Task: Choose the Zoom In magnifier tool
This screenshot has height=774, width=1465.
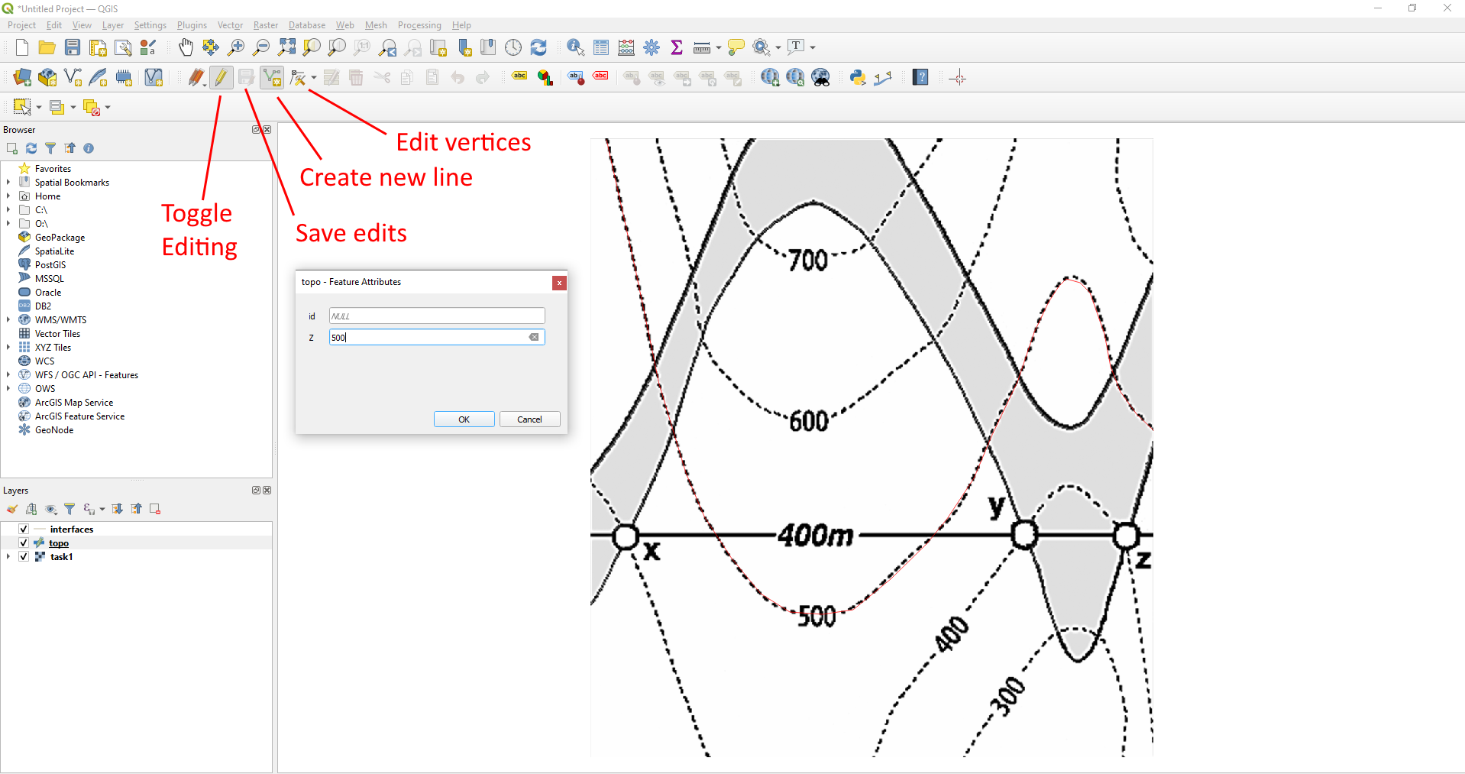Action: coord(236,47)
